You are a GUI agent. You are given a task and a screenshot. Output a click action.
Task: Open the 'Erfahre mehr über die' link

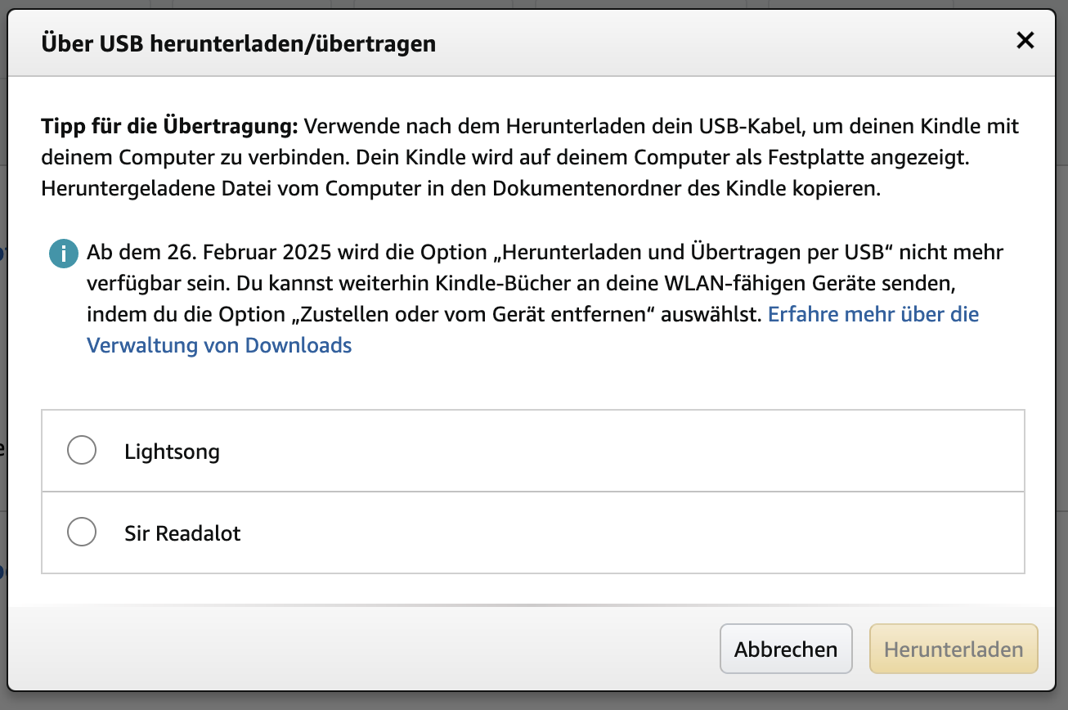click(873, 314)
